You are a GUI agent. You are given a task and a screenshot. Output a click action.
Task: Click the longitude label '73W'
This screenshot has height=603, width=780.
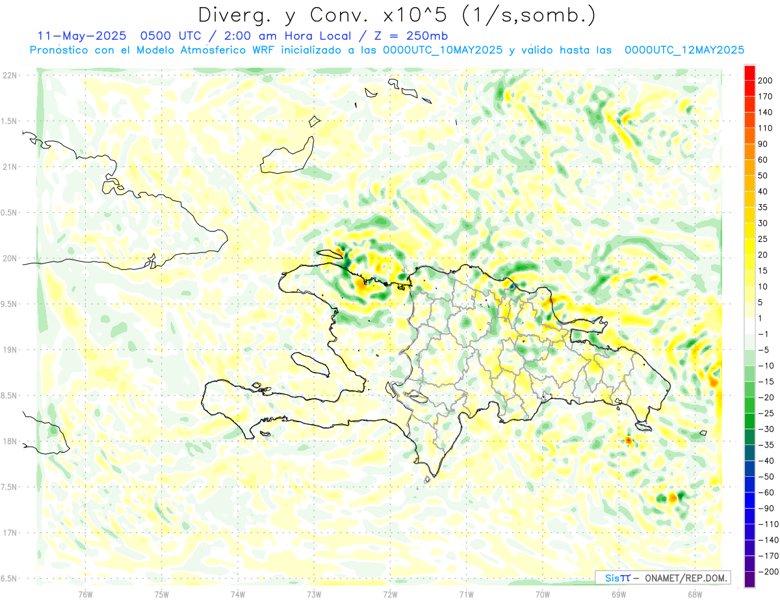pyautogui.click(x=314, y=594)
